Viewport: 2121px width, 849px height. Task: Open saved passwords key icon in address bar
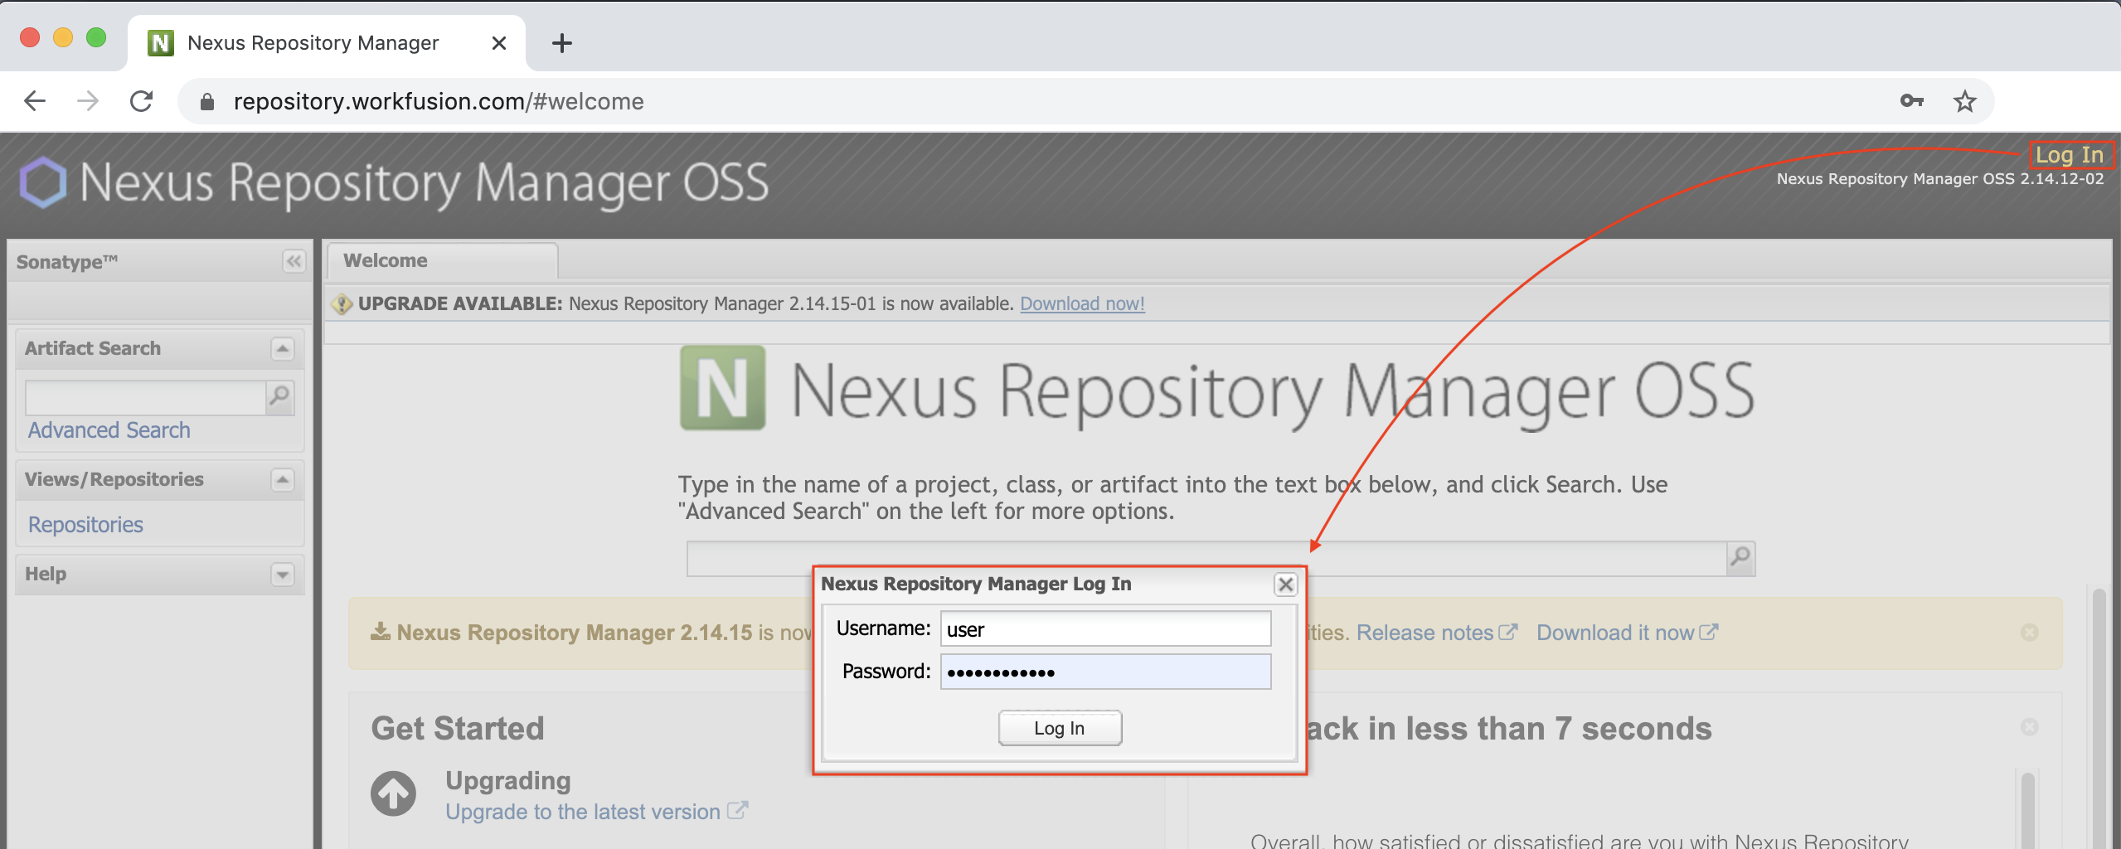[1911, 101]
